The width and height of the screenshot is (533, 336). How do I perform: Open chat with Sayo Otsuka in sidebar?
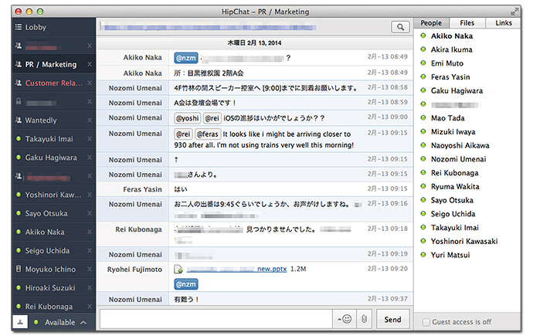tap(53, 213)
